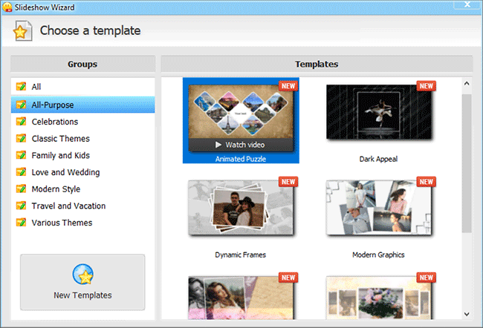Click the Animated Puzzle caption

tap(241, 159)
